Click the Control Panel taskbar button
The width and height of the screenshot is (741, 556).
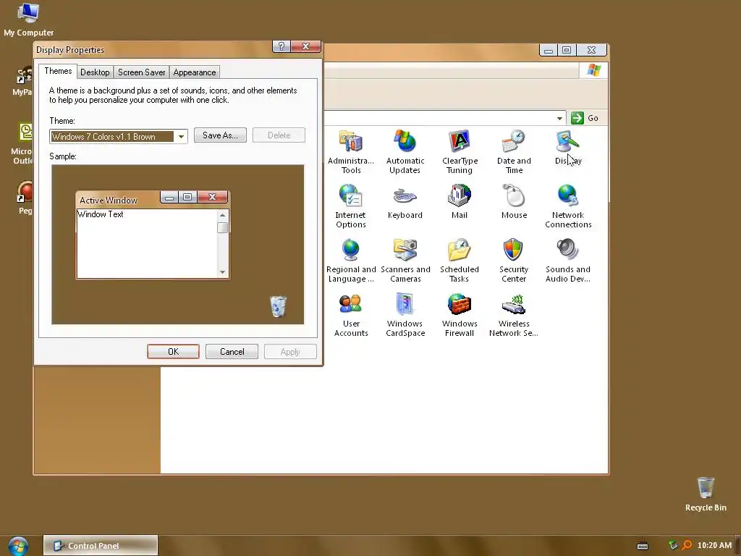click(x=101, y=546)
